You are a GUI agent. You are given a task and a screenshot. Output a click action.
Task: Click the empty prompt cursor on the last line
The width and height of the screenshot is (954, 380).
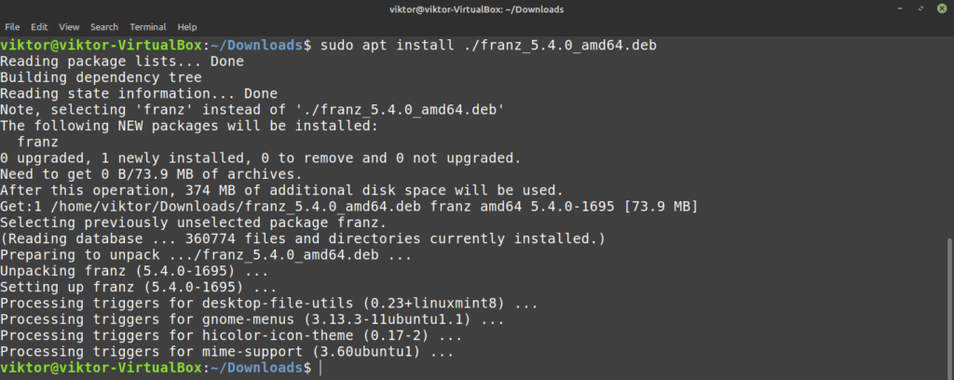320,370
